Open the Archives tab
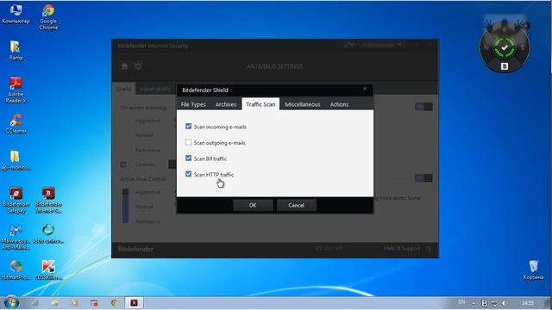This screenshot has height=310, width=552. (x=226, y=104)
